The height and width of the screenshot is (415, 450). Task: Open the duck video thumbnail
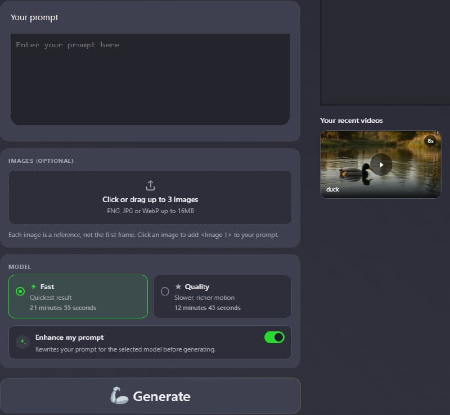click(381, 165)
